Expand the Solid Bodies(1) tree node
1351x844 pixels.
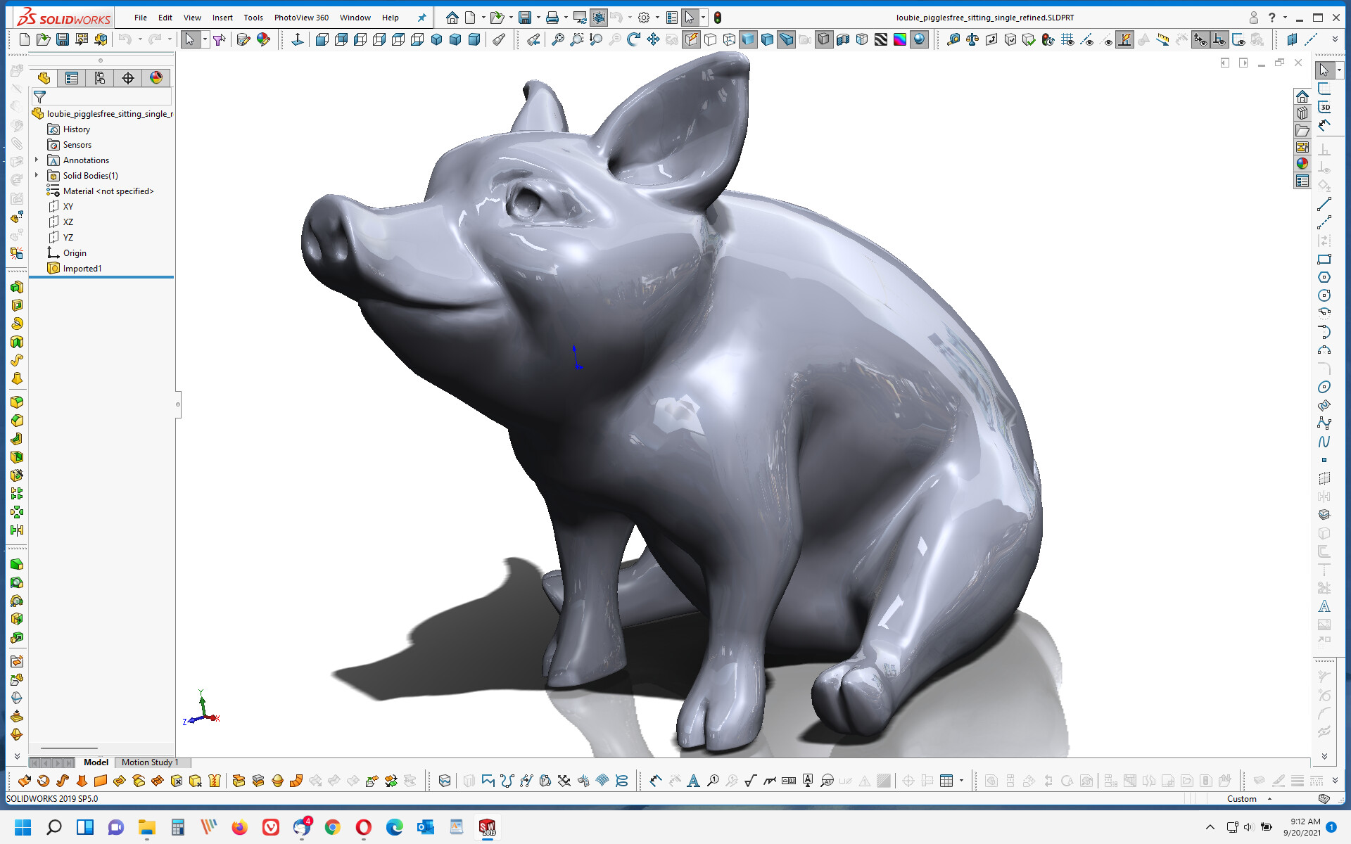[37, 176]
